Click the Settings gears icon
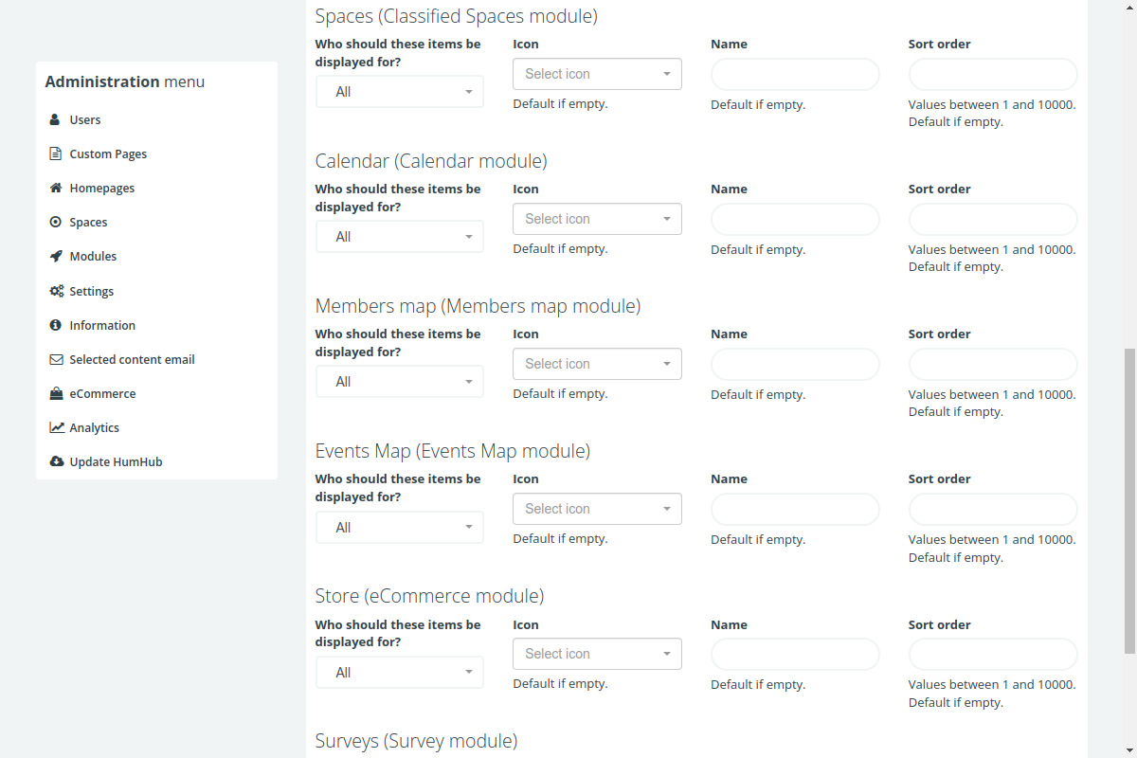This screenshot has width=1137, height=758. 56,292
